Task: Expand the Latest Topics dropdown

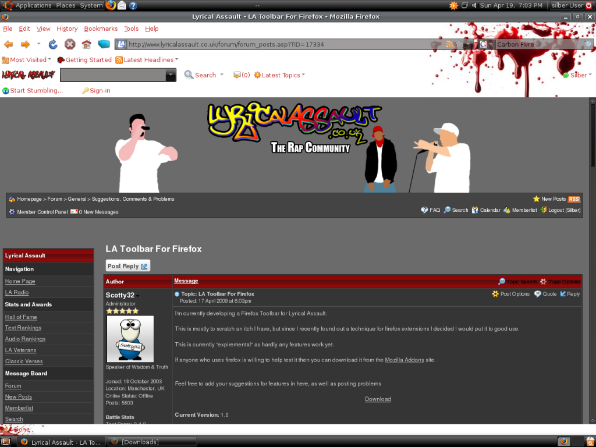Action: click(279, 75)
